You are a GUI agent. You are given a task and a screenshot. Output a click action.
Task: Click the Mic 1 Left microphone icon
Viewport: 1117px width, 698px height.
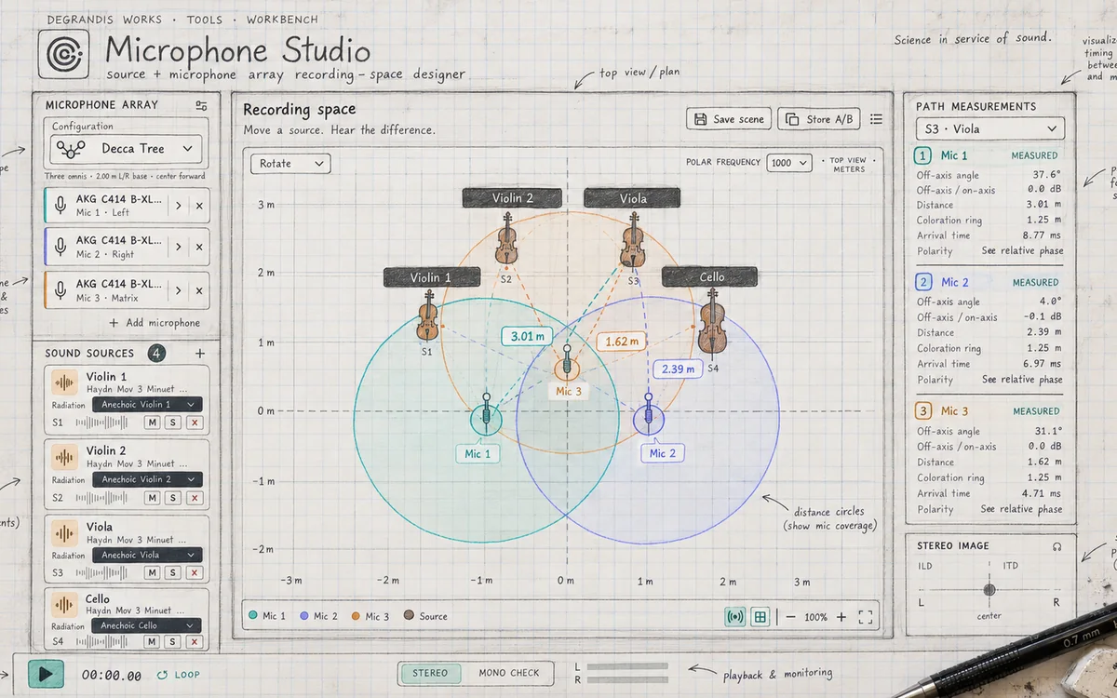(x=61, y=206)
